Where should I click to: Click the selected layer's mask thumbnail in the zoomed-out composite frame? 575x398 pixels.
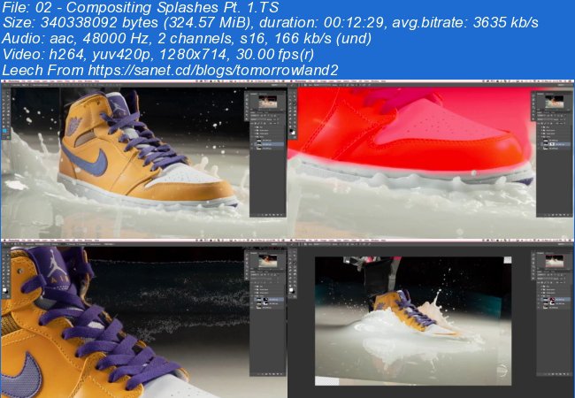[x=552, y=300]
